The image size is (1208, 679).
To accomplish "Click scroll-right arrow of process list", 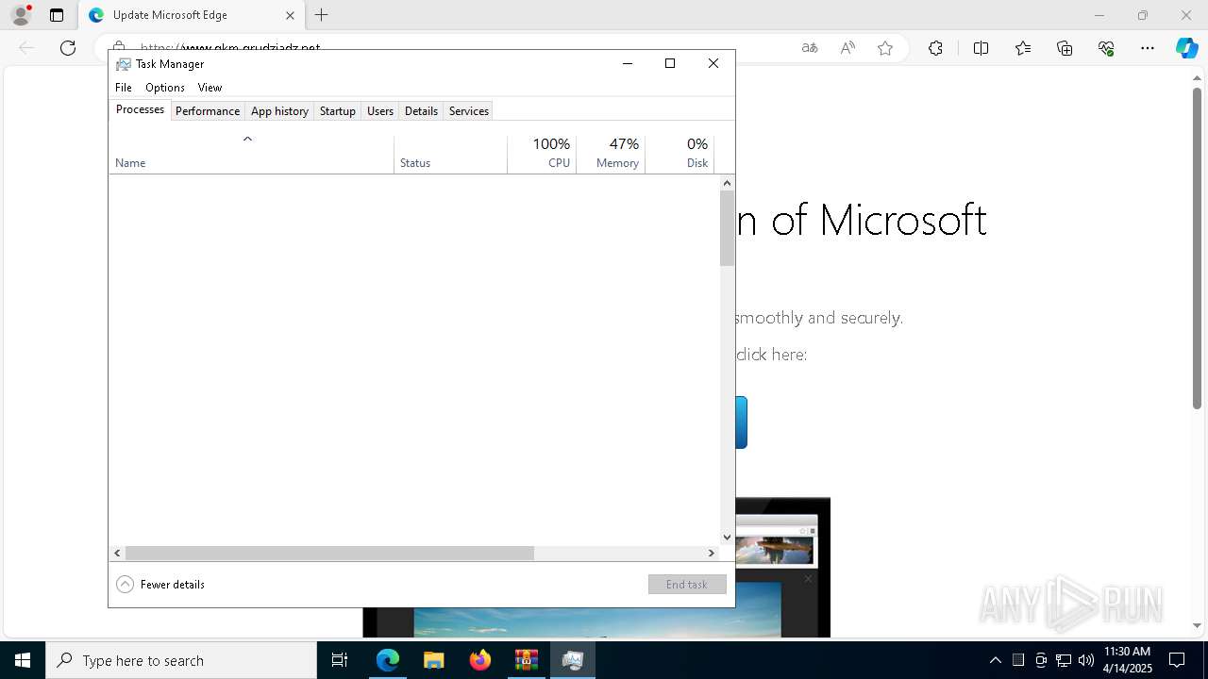I will (x=712, y=553).
